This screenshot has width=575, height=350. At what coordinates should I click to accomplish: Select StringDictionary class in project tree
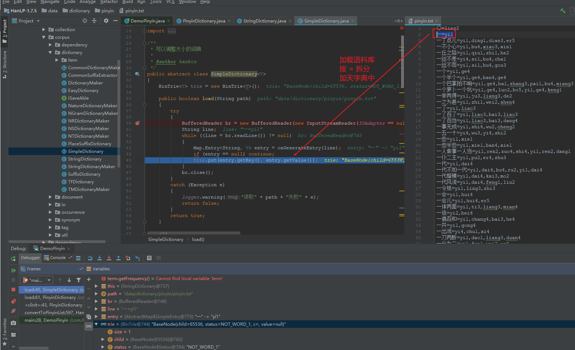coord(85,159)
